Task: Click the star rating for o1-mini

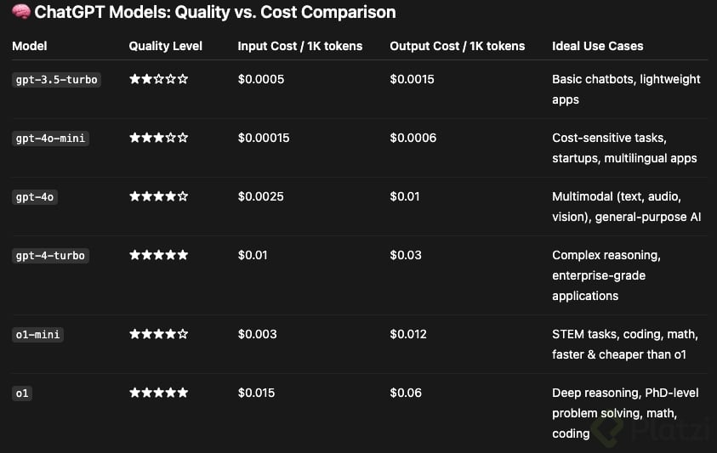Action: point(159,334)
